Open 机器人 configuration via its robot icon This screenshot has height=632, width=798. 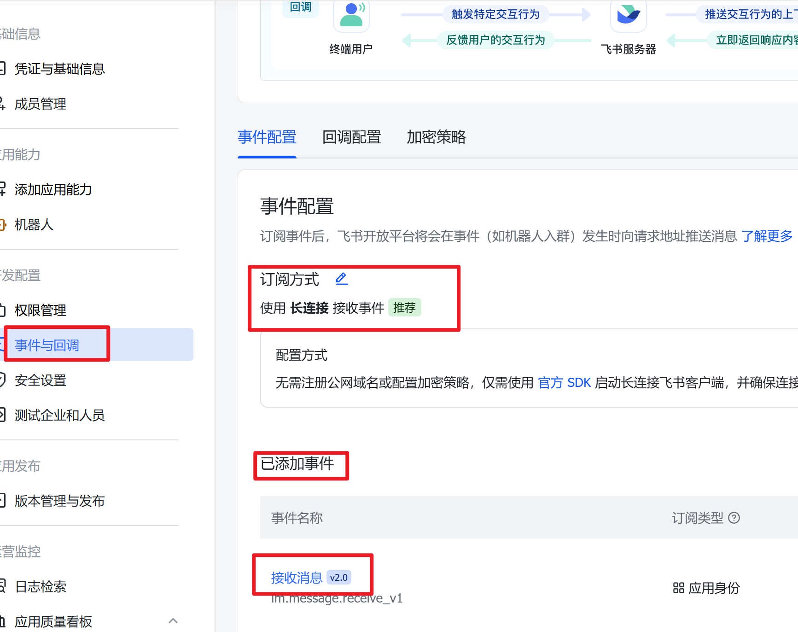click(x=2, y=225)
